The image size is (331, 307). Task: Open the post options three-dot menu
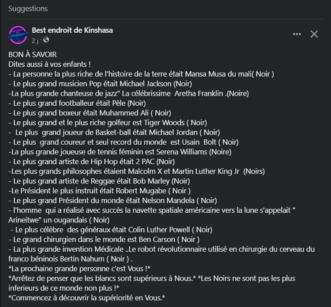click(x=297, y=34)
